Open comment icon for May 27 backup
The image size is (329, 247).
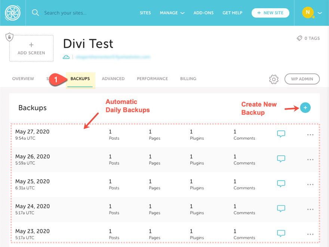click(281, 134)
